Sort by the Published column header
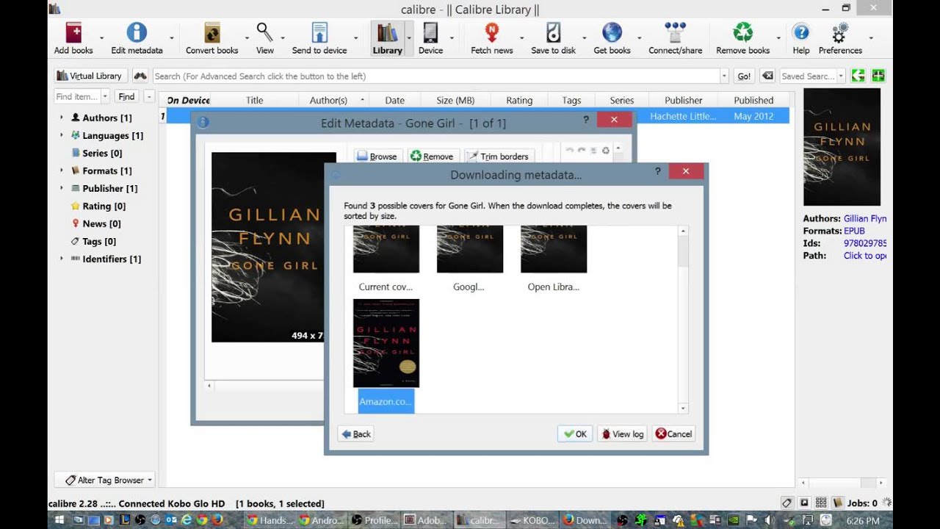940x529 pixels. 753,100
